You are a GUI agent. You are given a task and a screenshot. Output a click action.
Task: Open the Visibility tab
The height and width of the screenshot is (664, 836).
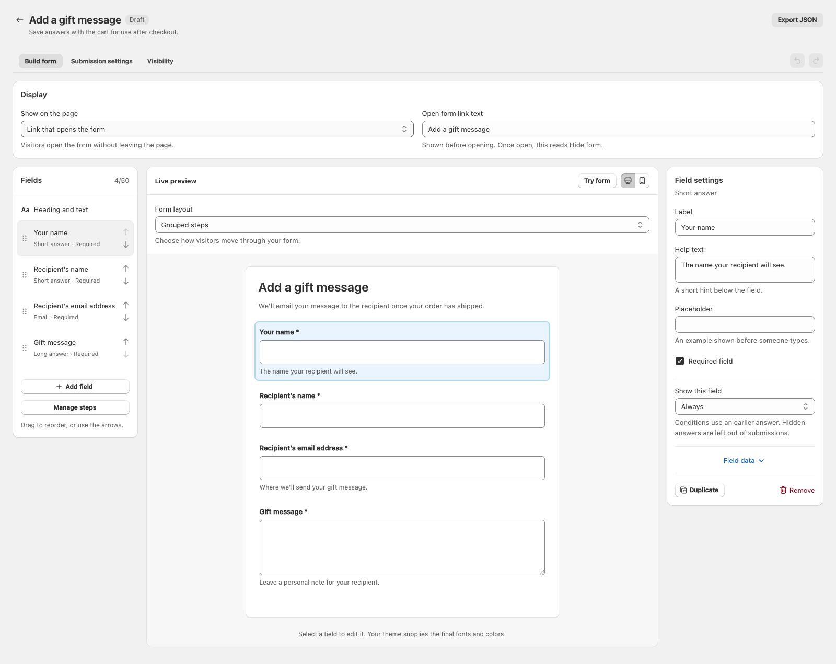point(160,61)
